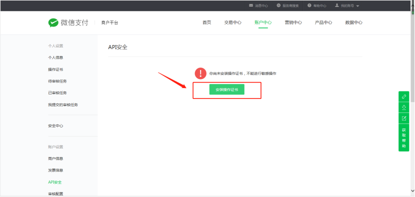Open 消息中心 in the top bar

point(261,5)
